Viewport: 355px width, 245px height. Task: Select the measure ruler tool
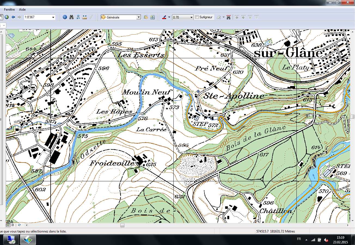point(84,17)
